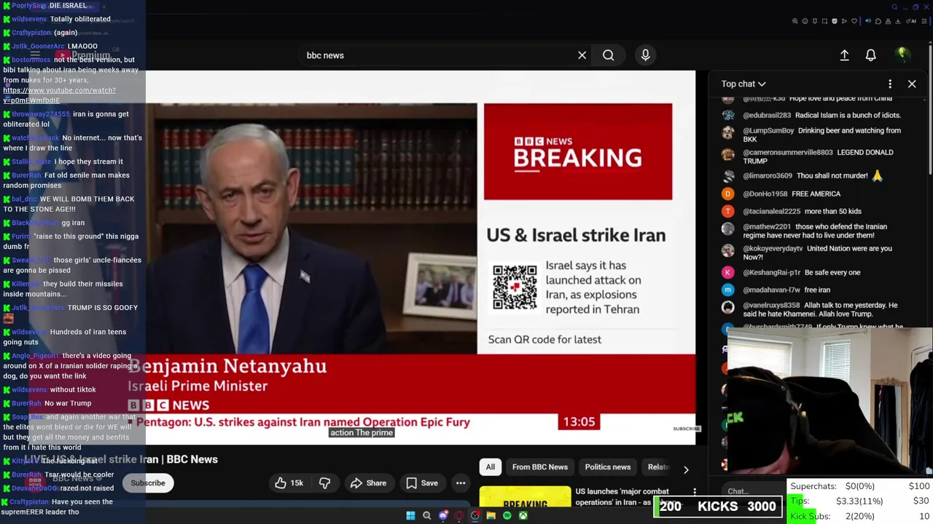
Task: Click the browser pin icon
Action: tap(815, 21)
